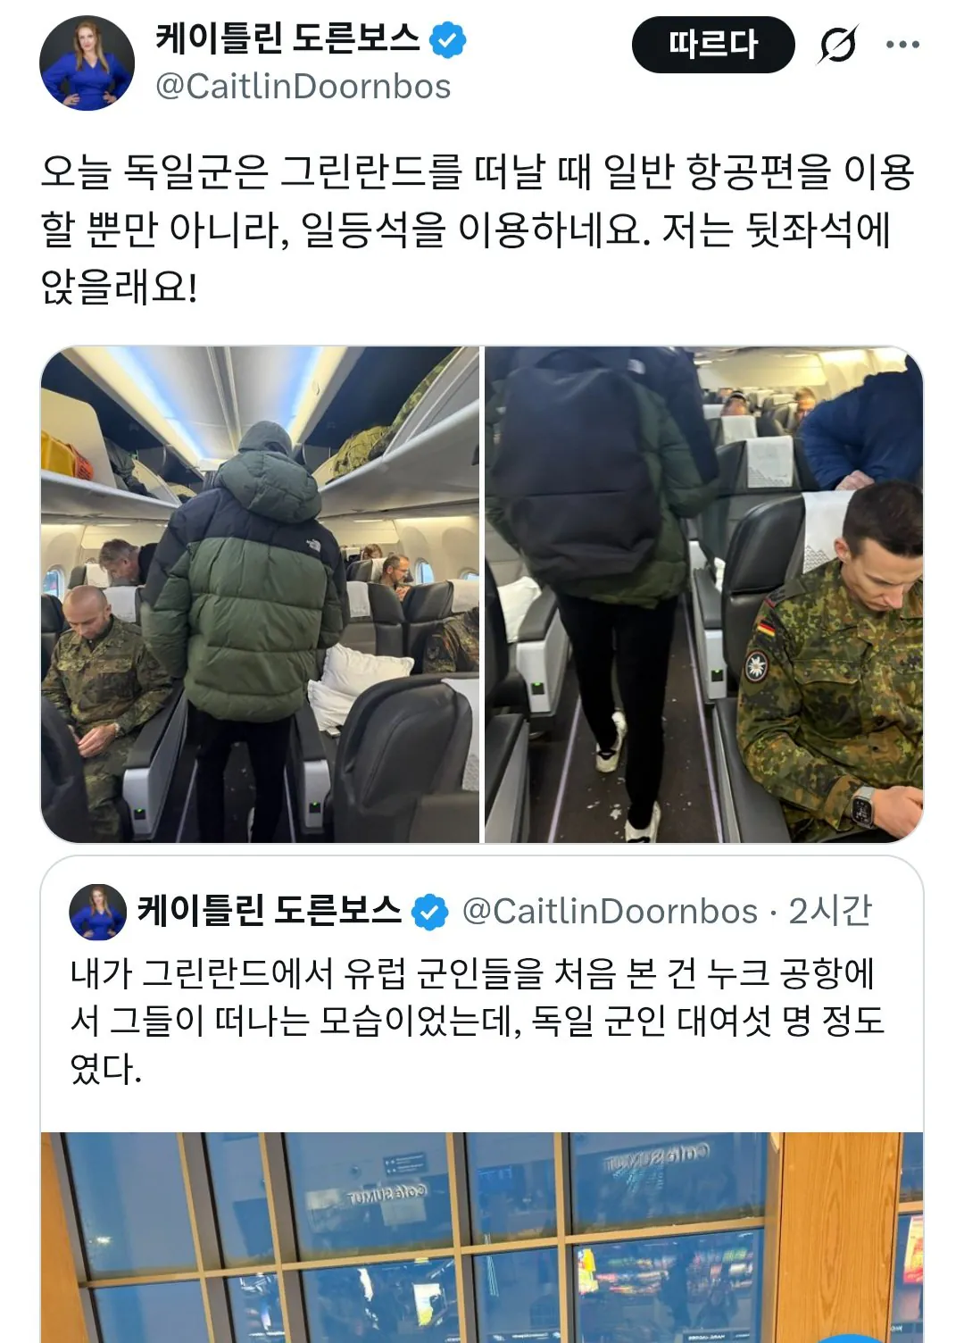Tap the quoted author name 케이틀린 도른보스
Image resolution: width=964 pixels, height=1343 pixels.
(x=270, y=912)
